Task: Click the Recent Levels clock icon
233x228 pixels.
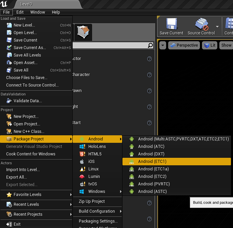Action: [9, 204]
